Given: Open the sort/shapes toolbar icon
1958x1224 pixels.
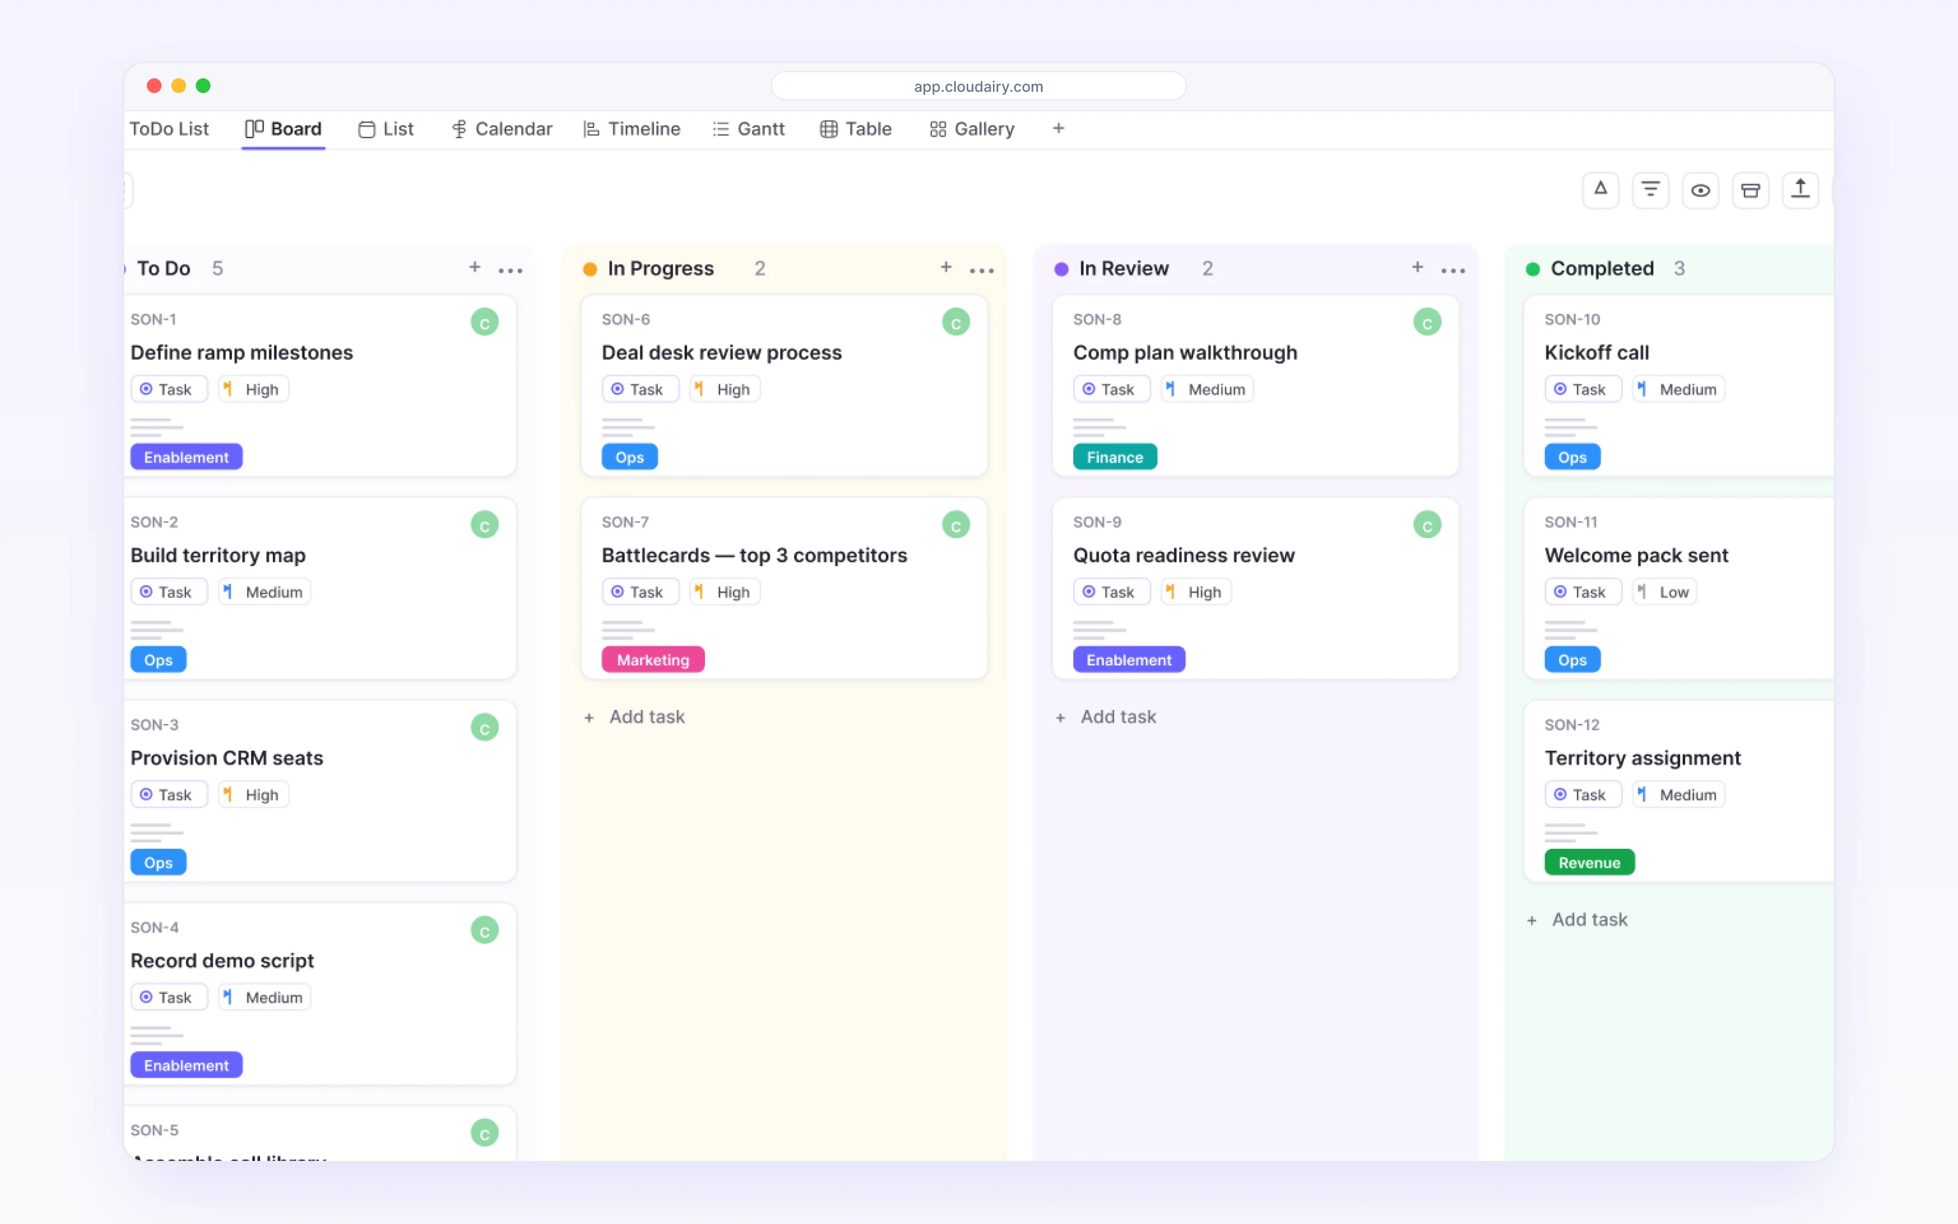Looking at the screenshot, I should [x=1599, y=190].
